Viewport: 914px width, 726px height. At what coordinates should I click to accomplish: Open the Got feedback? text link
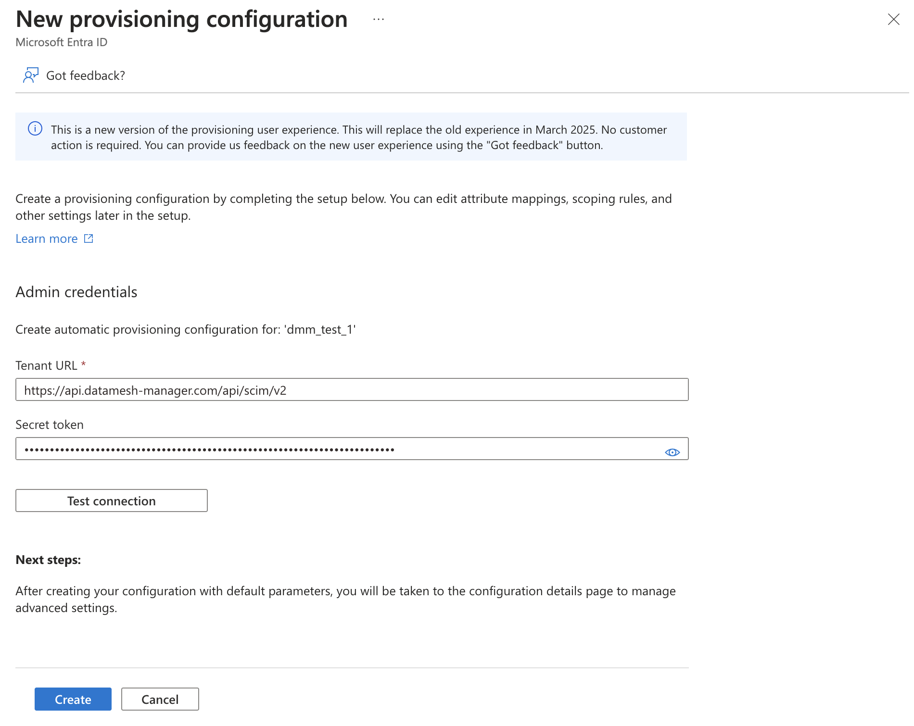[86, 75]
